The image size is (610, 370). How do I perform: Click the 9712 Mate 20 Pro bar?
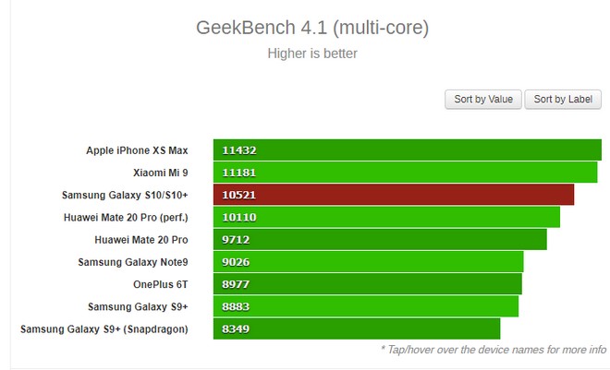[x=380, y=239]
